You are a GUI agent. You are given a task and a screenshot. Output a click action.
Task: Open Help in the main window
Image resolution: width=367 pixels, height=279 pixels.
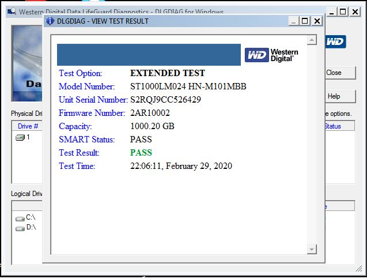pos(340,96)
